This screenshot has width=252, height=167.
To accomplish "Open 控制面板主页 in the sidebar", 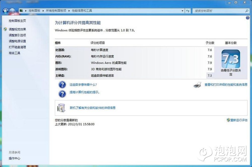I will pyautogui.click(x=17, y=21).
